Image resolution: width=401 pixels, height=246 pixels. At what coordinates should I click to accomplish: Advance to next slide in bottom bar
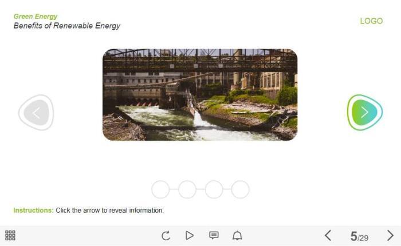point(390,235)
